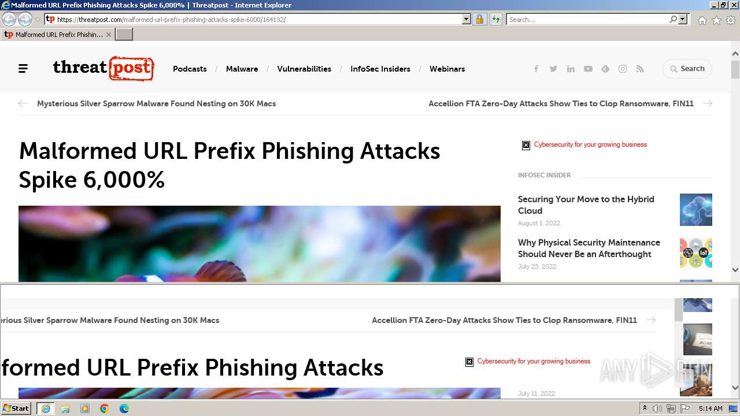Open Securing Your Move to Hybrid Cloud

(586, 205)
